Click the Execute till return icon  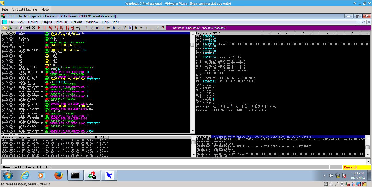click(x=72, y=28)
